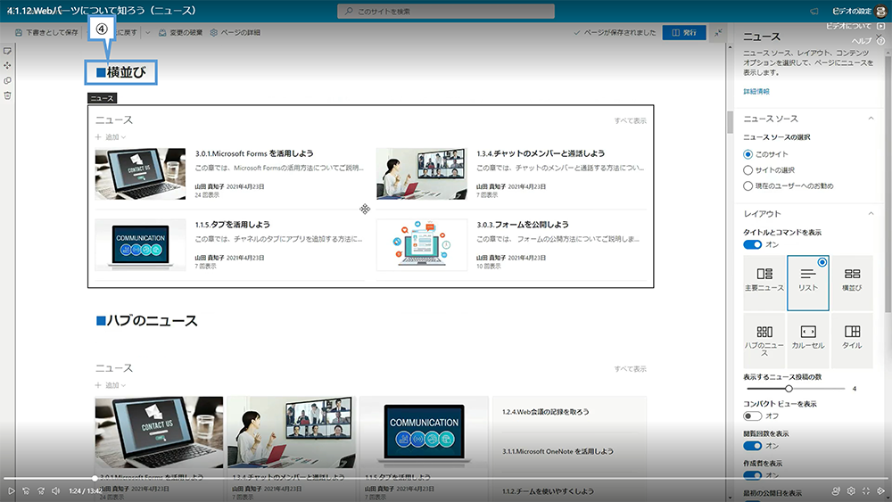892x502 pixels.
Task: Mute the video volume
Action: click(x=55, y=490)
